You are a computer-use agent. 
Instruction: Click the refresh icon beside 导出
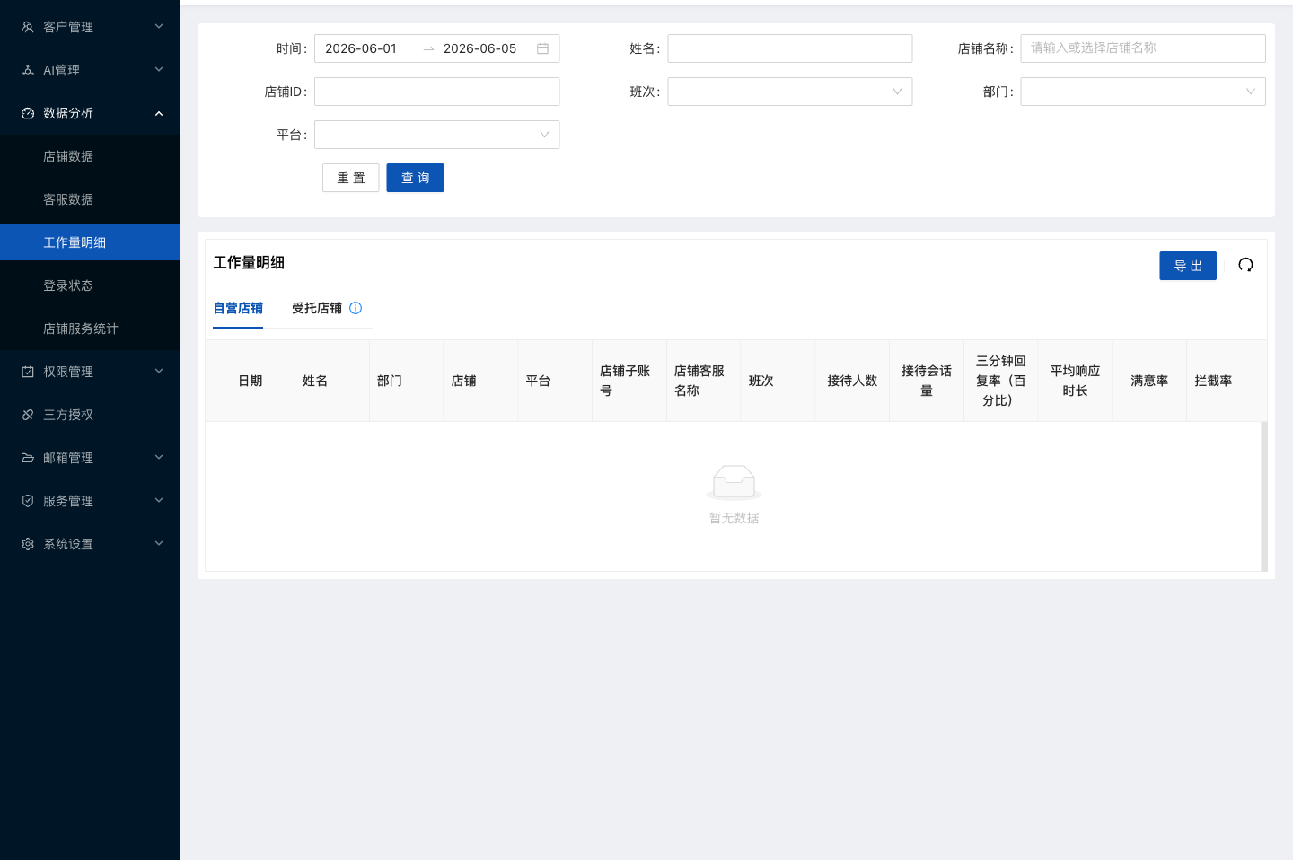click(1245, 265)
